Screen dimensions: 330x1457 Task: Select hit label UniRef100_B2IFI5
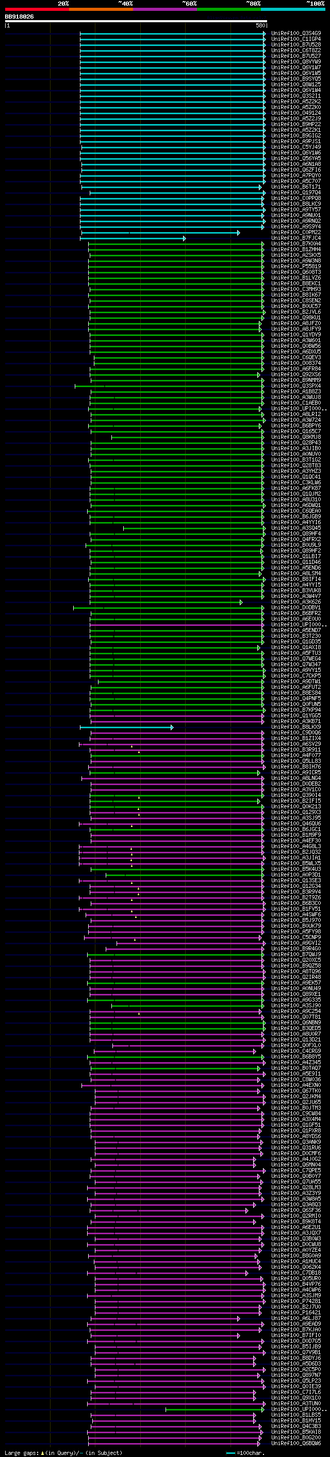[x=296, y=801]
